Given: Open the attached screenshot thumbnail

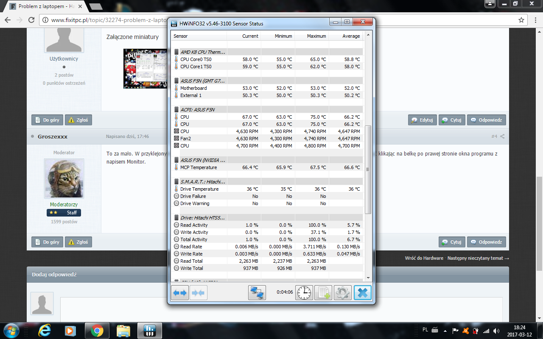Looking at the screenshot, I should click(144, 69).
